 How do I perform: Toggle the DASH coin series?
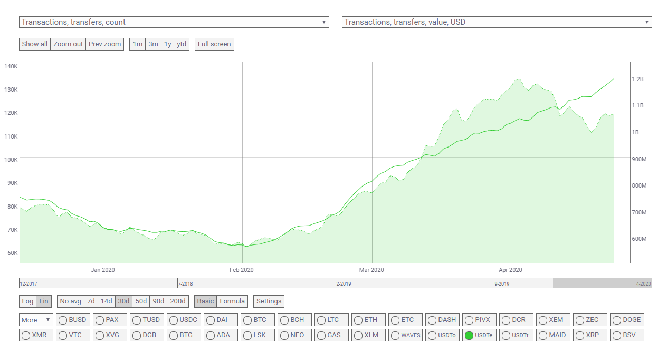click(443, 320)
